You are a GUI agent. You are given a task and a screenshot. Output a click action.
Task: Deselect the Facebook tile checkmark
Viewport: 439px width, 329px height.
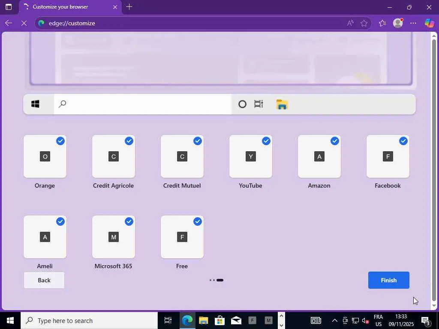pyautogui.click(x=403, y=141)
